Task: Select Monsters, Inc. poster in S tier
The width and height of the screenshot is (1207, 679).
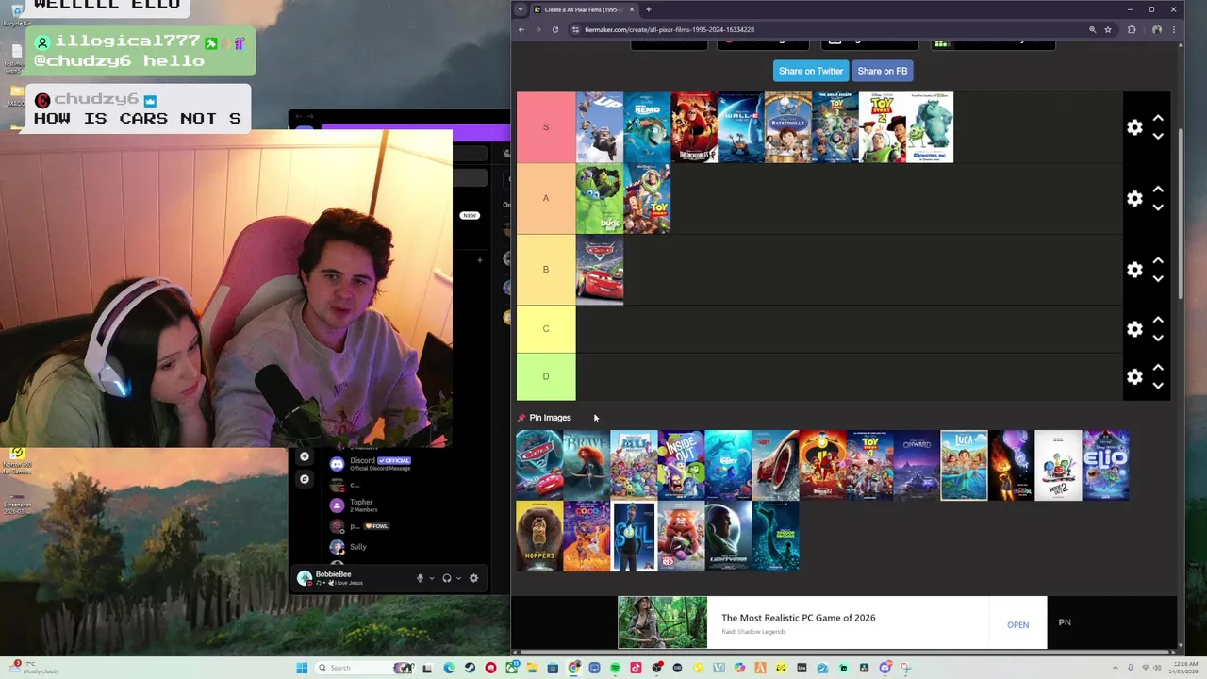Action: click(x=930, y=127)
